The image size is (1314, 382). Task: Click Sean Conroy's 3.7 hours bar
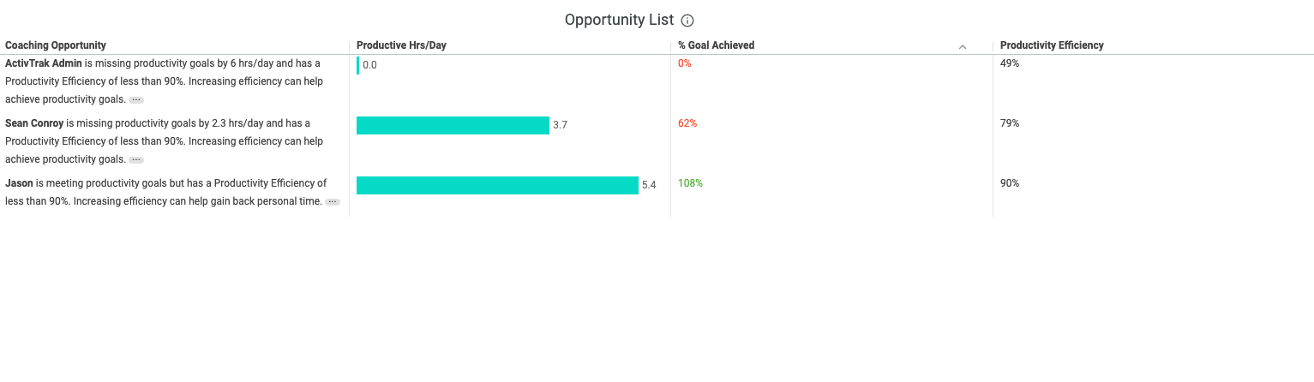click(x=453, y=125)
